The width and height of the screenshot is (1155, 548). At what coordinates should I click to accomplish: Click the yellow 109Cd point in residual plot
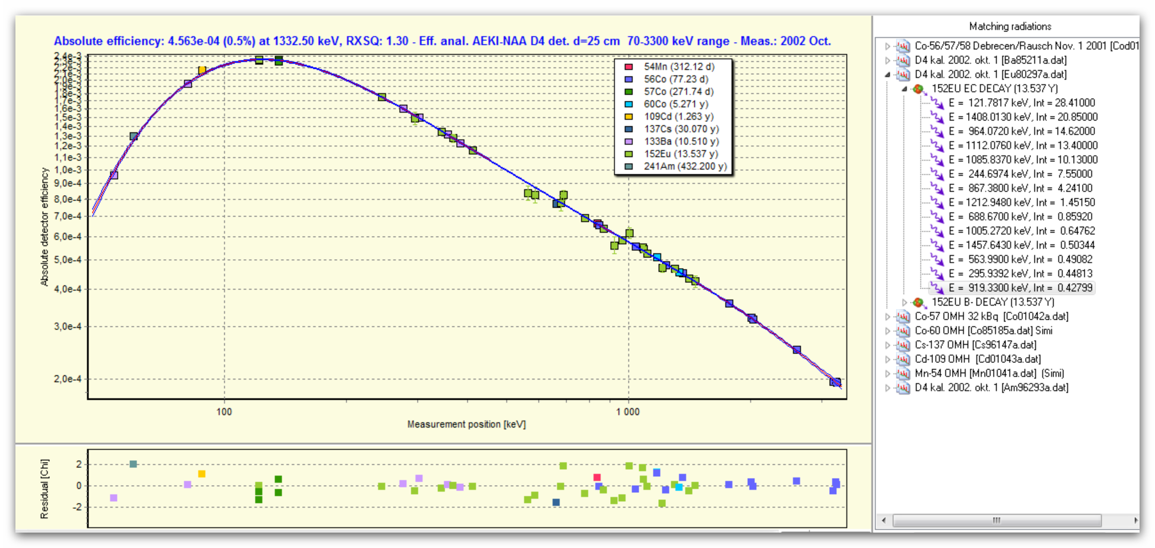(x=202, y=474)
